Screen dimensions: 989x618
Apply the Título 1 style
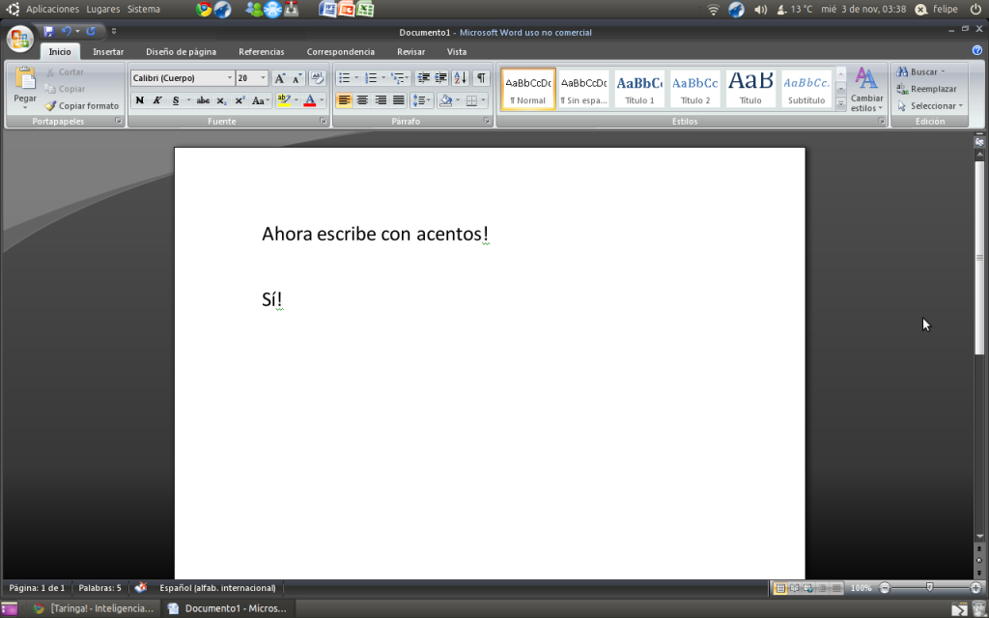[639, 89]
